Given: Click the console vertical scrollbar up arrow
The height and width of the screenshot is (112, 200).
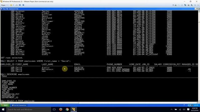Looking at the screenshot, I should point(199,11).
